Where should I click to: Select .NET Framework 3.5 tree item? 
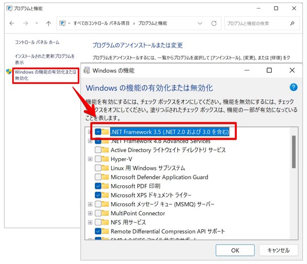click(x=170, y=132)
